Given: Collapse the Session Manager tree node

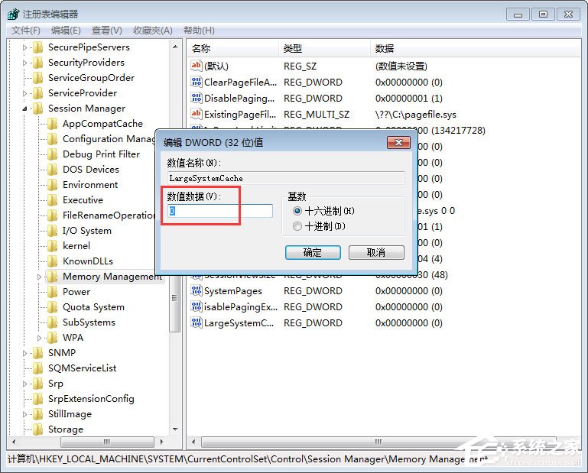Looking at the screenshot, I should pos(24,109).
